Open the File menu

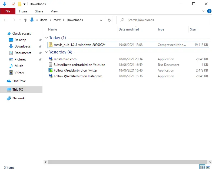tap(8, 11)
